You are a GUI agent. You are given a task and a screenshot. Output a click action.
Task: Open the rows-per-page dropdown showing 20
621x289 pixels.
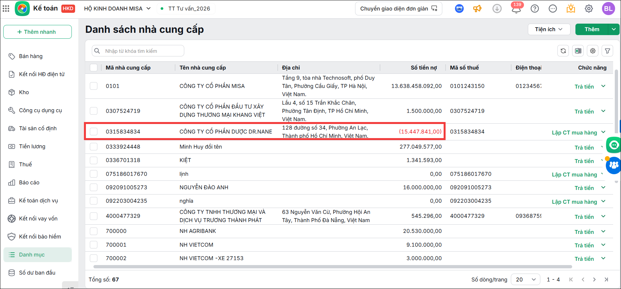point(526,279)
